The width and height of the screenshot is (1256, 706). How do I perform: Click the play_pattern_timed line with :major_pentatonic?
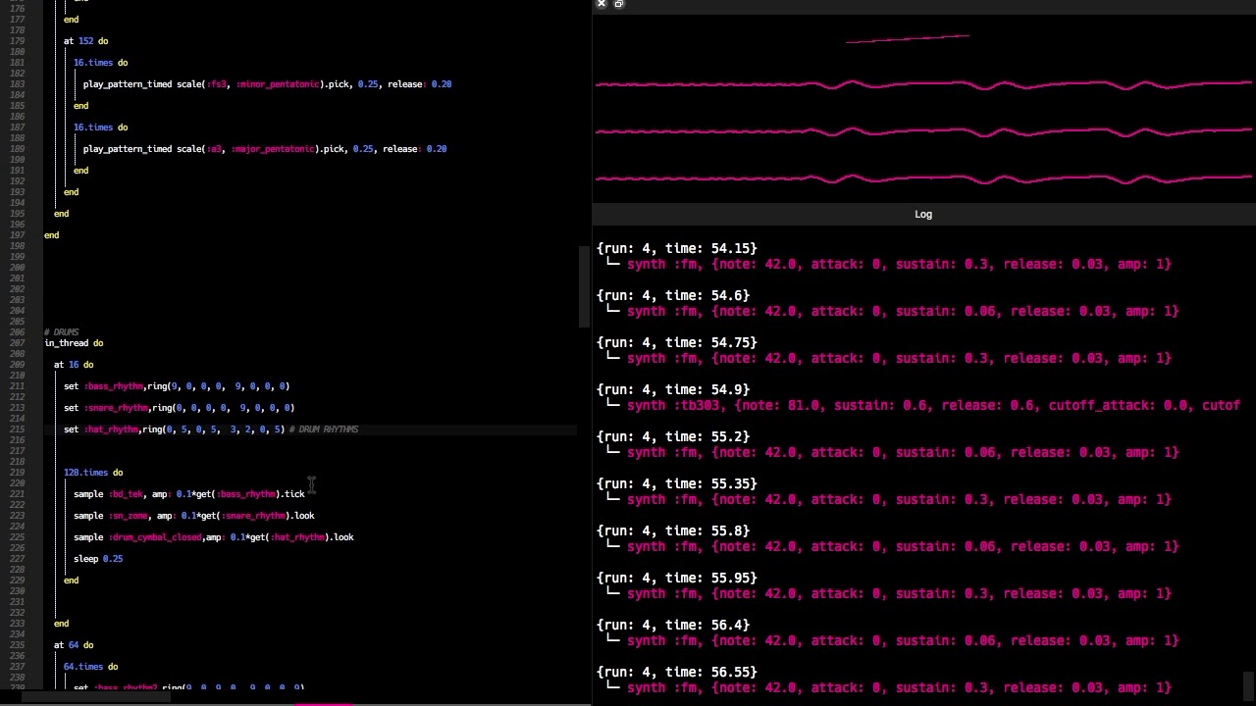(265, 149)
